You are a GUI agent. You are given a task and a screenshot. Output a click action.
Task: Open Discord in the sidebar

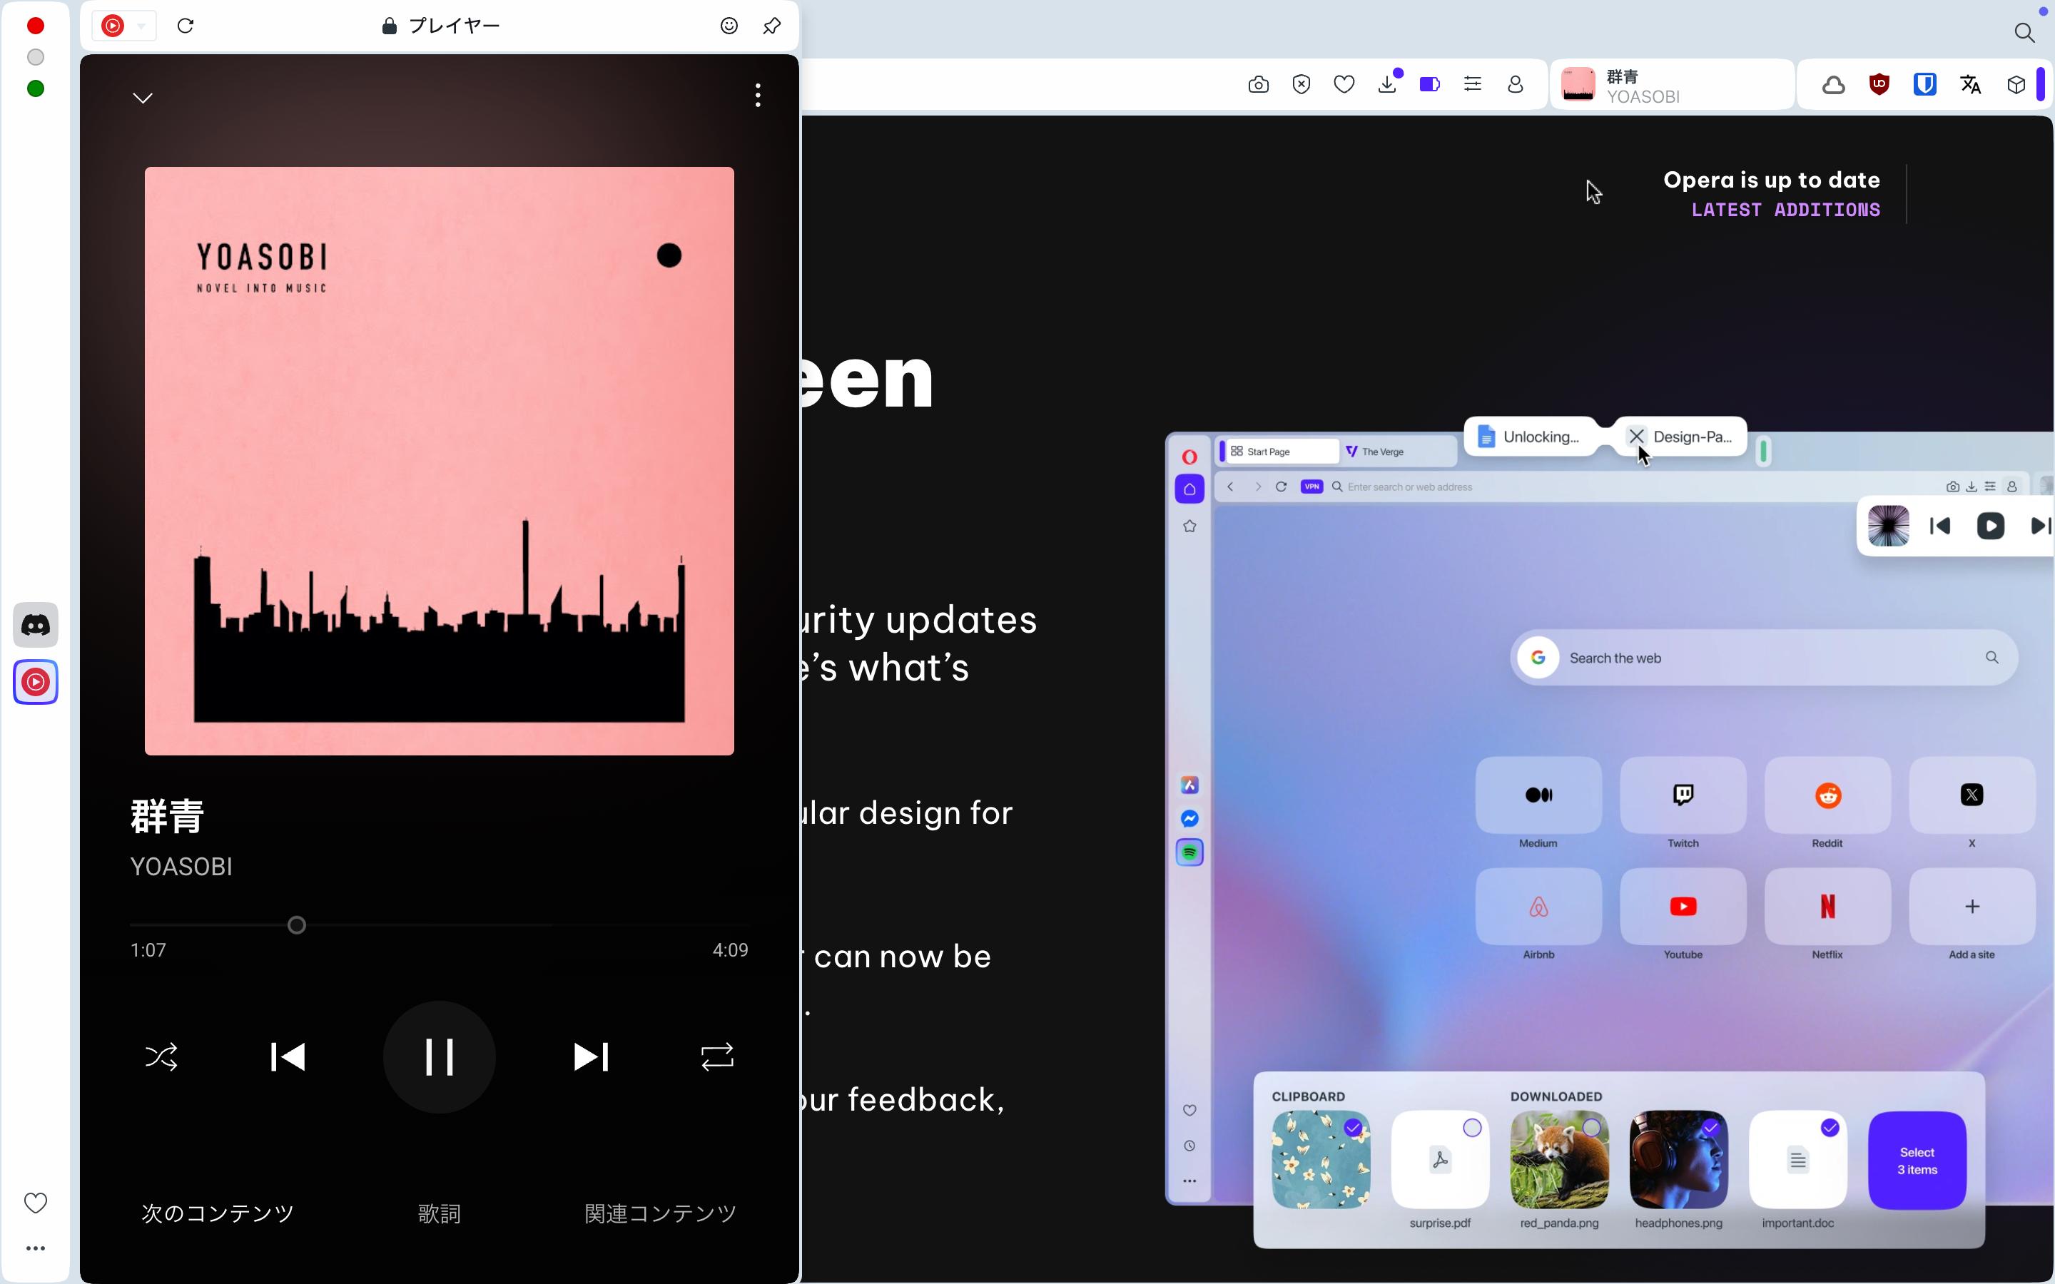click(36, 625)
